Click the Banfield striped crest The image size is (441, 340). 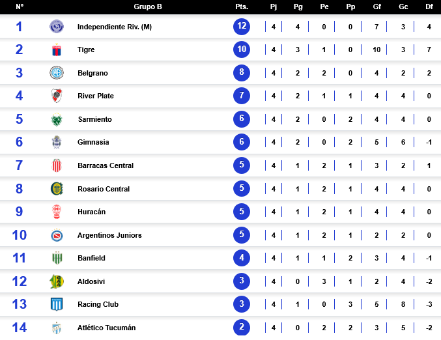tap(57, 258)
